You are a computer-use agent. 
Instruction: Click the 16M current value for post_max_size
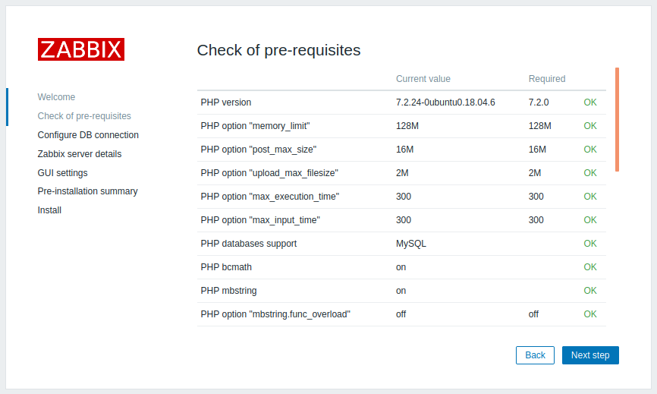405,150
